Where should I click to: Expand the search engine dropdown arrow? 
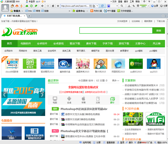point(117,6)
